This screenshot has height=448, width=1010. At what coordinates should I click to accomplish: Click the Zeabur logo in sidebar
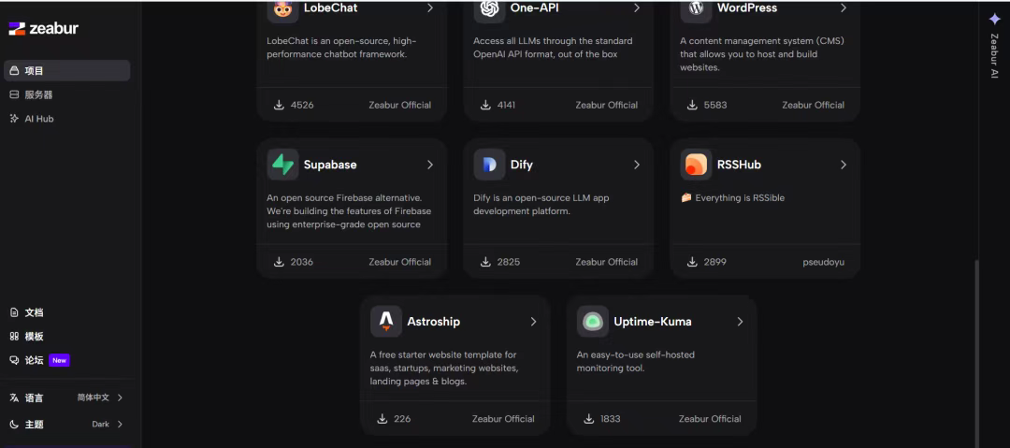pos(44,28)
